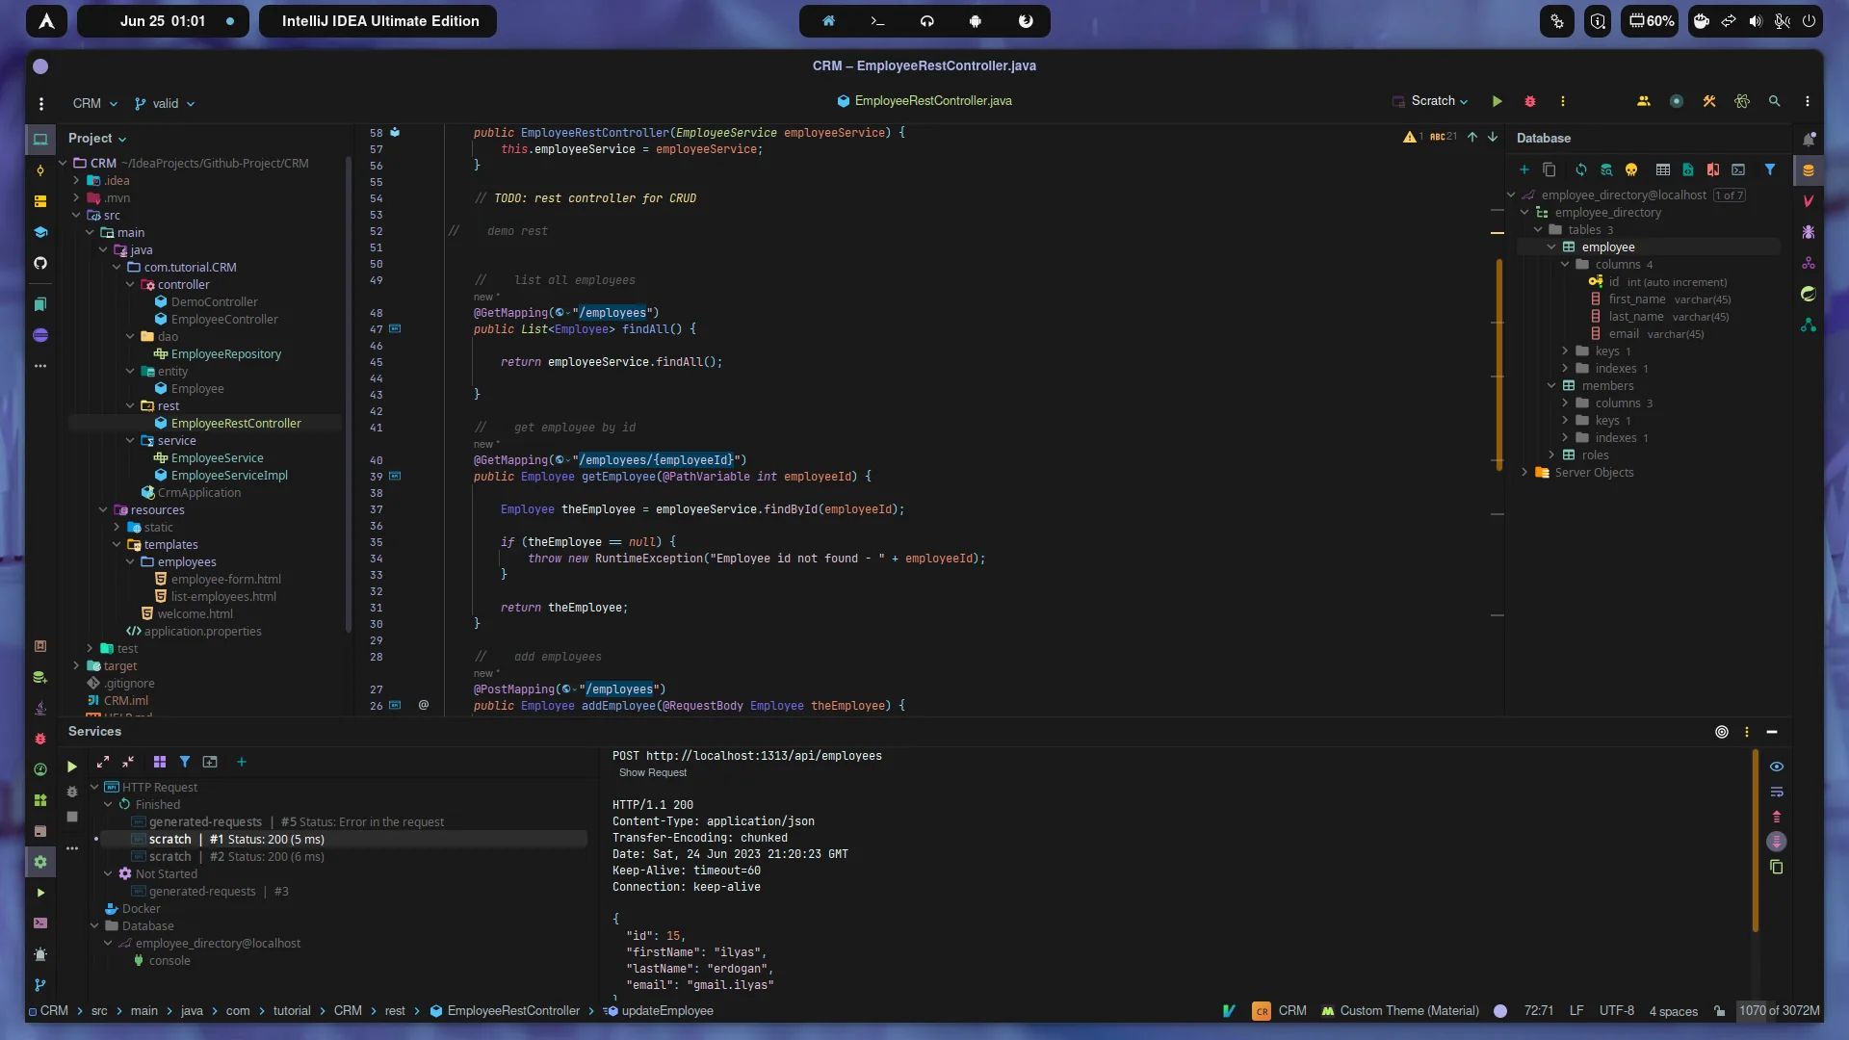Click the maximize Services panel icon
The image size is (1849, 1040).
(x=101, y=762)
